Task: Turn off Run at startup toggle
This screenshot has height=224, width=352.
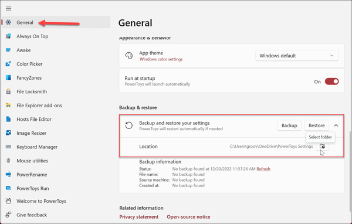Action: pyautogui.click(x=331, y=82)
